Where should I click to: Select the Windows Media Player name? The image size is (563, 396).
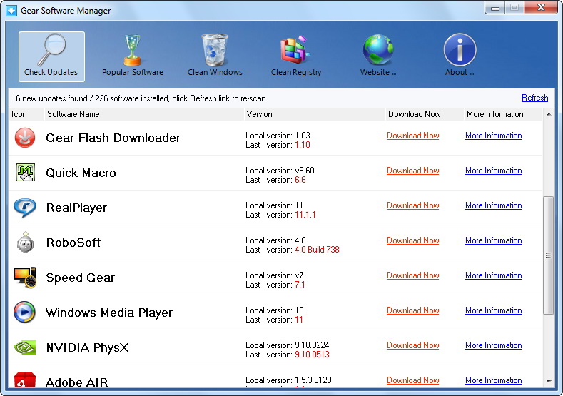[x=108, y=313]
